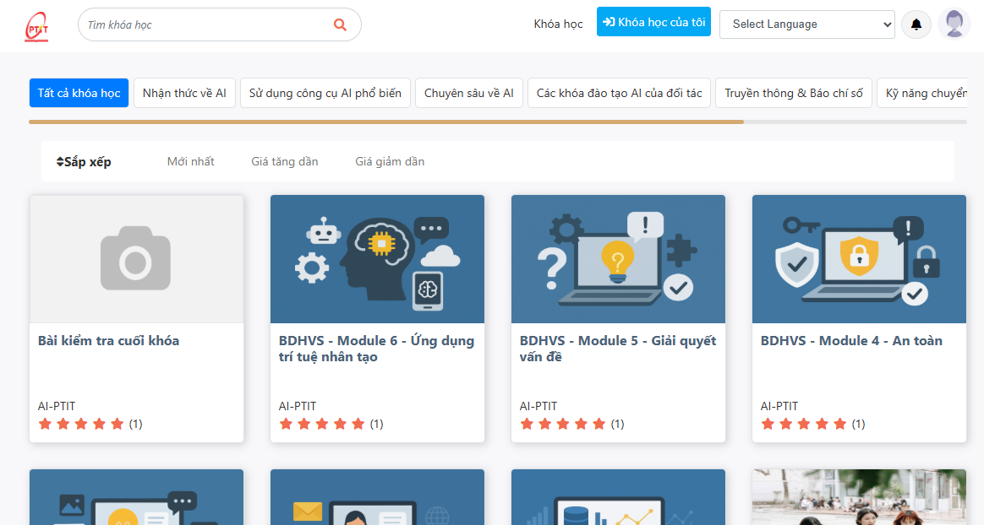Click the magnifier search icon
This screenshot has width=984, height=525.
(x=340, y=24)
